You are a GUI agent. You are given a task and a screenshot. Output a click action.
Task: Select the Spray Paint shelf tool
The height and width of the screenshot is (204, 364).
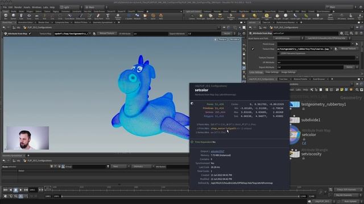tap(98, 16)
